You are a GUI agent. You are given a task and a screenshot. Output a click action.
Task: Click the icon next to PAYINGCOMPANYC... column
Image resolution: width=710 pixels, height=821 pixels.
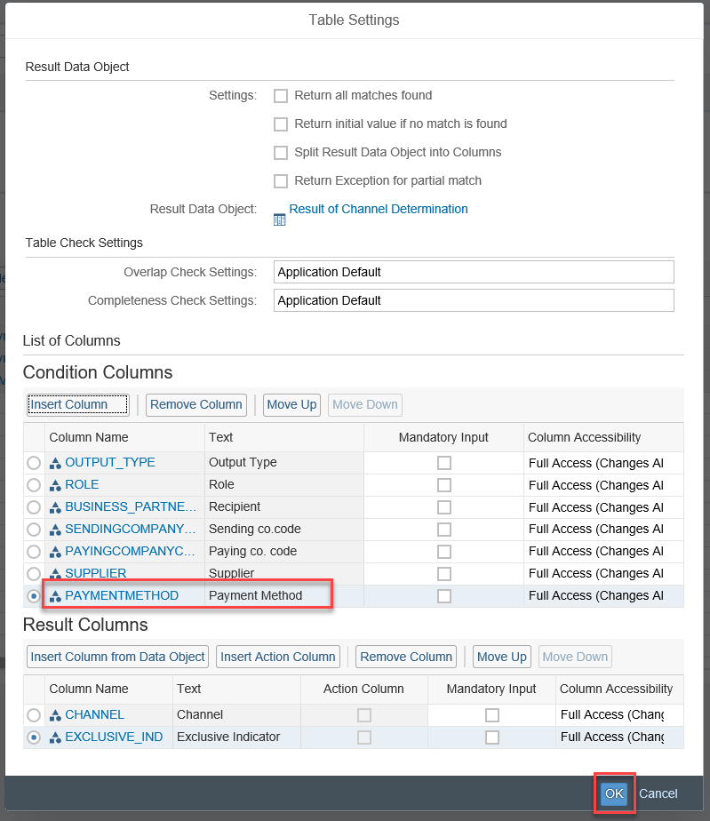[x=55, y=552]
